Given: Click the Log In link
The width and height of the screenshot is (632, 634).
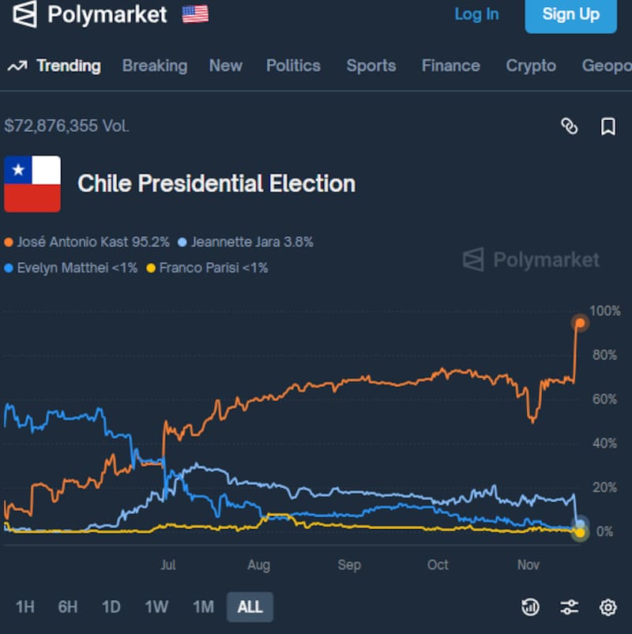Looking at the screenshot, I should pyautogui.click(x=476, y=14).
